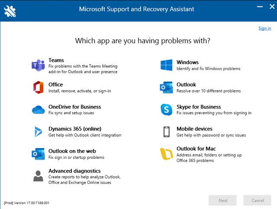Click the Outlook for Mac icon
This screenshot has width=277, height=209.
pyautogui.click(x=166, y=154)
